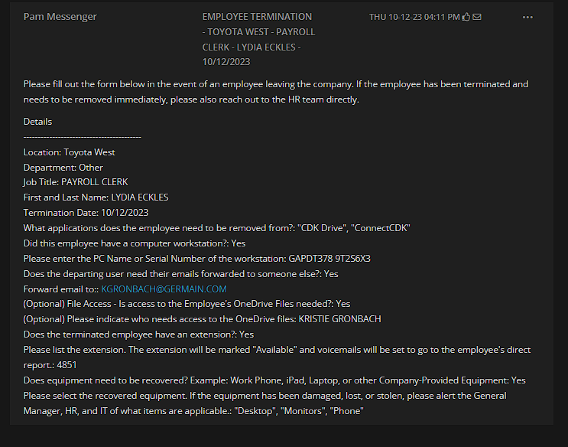Click the thumbs-up like icon
Viewport: 568px width, 447px height.
pyautogui.click(x=466, y=17)
